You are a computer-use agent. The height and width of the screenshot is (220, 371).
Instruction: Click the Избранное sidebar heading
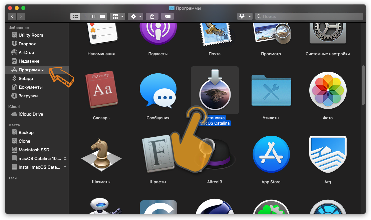pos(18,28)
